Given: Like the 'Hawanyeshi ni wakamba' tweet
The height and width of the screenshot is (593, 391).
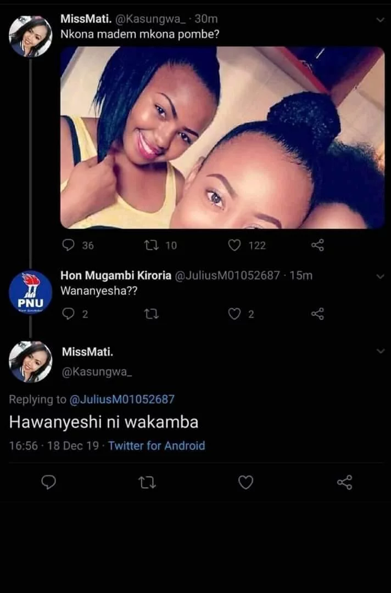Looking at the screenshot, I should 245,482.
